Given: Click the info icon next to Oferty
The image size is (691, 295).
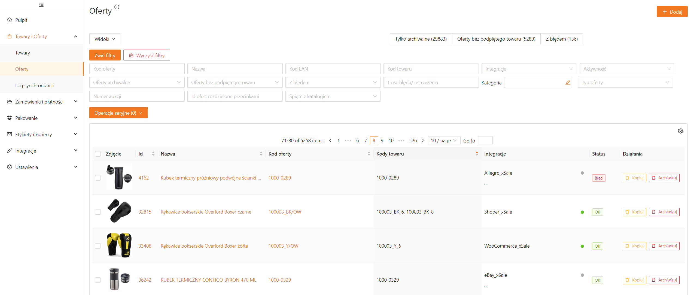Looking at the screenshot, I should click(117, 7).
